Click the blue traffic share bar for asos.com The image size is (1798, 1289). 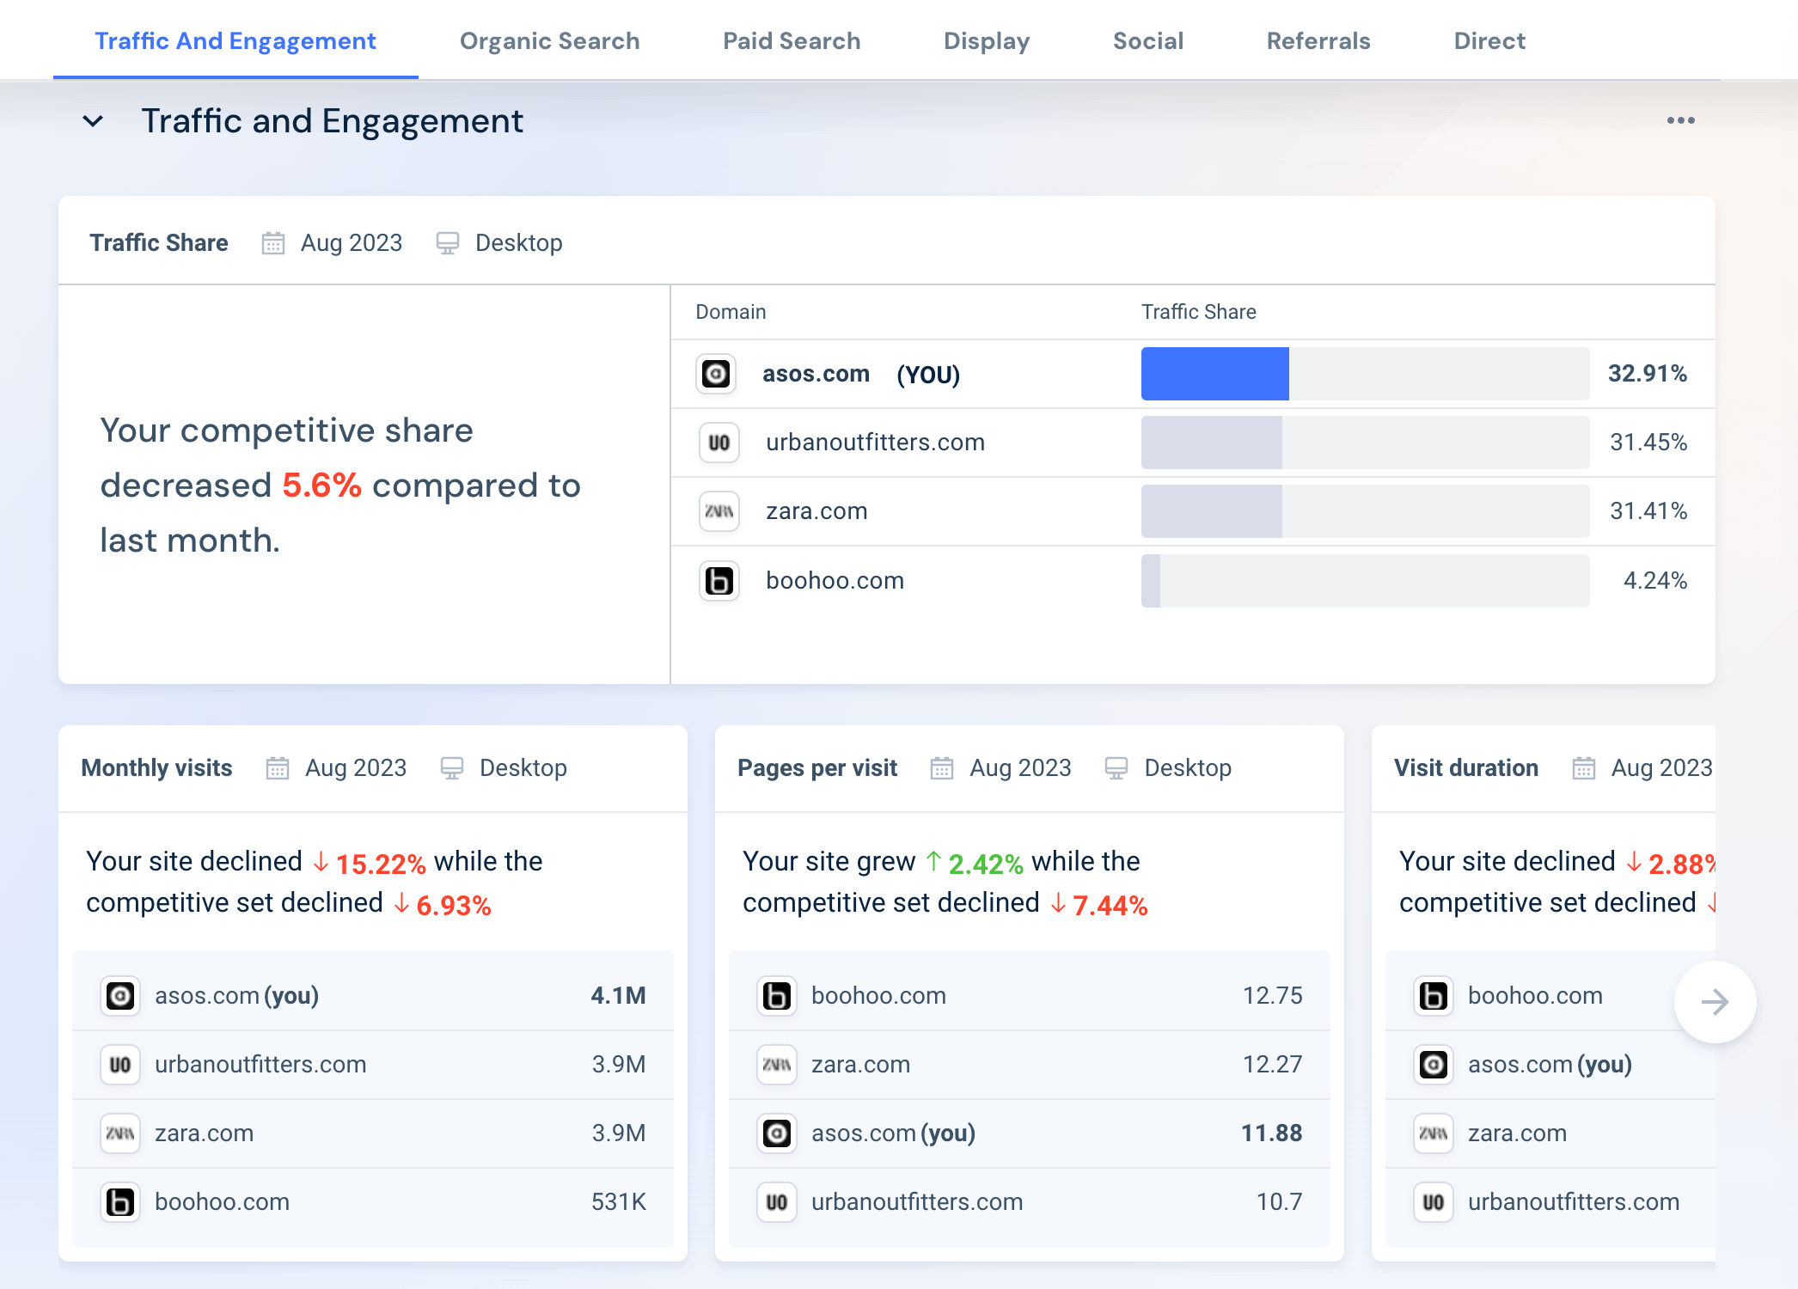click(1214, 374)
